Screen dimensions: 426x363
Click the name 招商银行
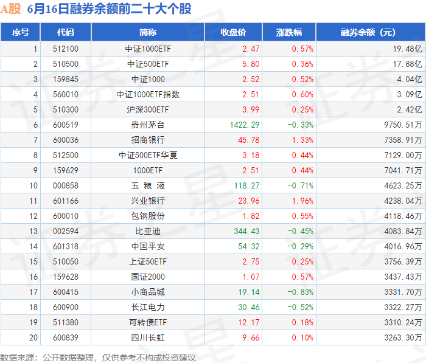tap(148, 140)
